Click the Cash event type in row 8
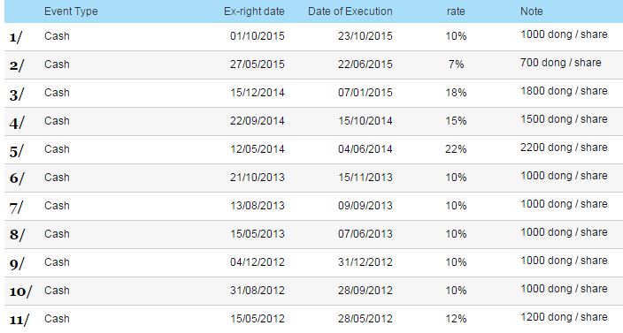 click(57, 234)
